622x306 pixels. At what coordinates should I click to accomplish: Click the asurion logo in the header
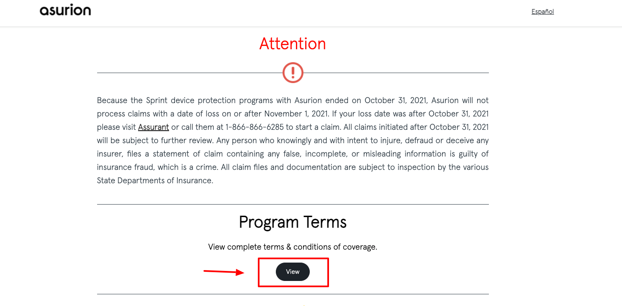(65, 10)
